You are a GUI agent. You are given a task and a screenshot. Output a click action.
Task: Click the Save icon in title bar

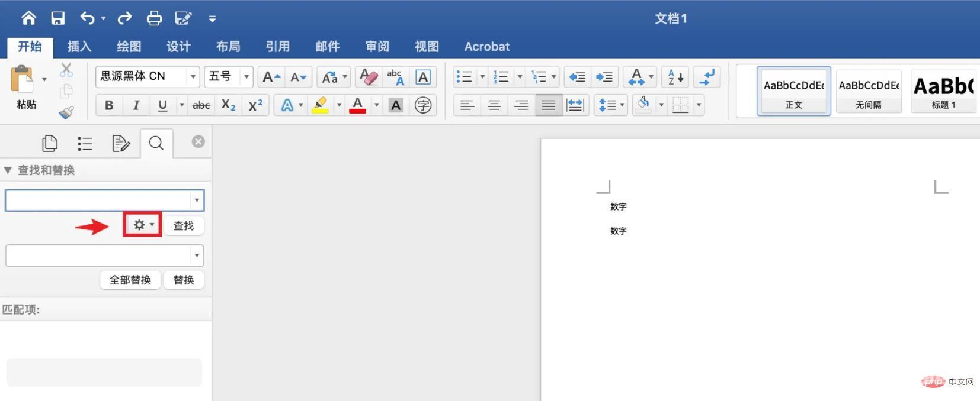[57, 18]
